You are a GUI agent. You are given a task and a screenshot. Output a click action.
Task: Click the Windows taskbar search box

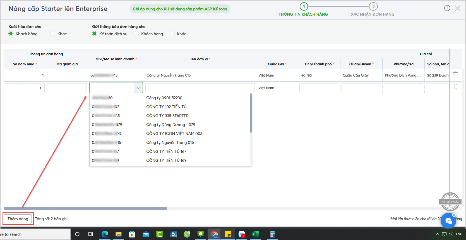tap(35, 234)
